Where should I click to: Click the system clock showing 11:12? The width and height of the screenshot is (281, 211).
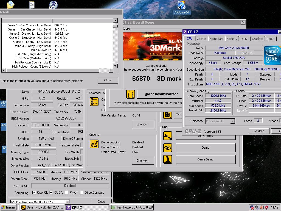pyautogui.click(x=274, y=207)
